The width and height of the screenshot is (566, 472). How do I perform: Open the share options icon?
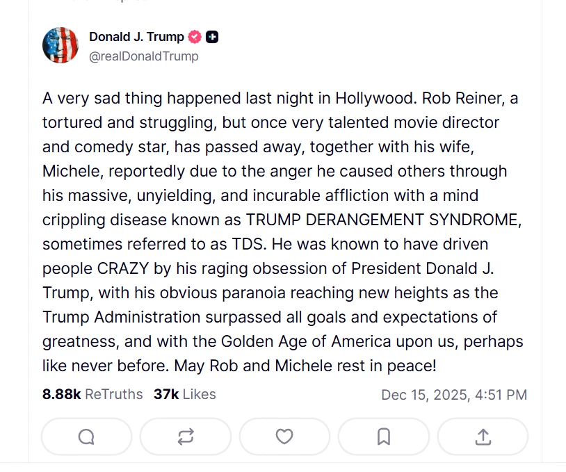483,437
